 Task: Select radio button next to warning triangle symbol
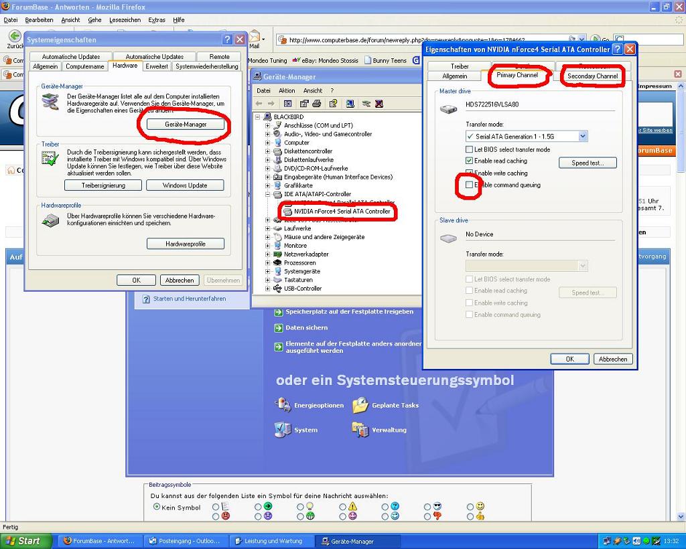click(343, 507)
